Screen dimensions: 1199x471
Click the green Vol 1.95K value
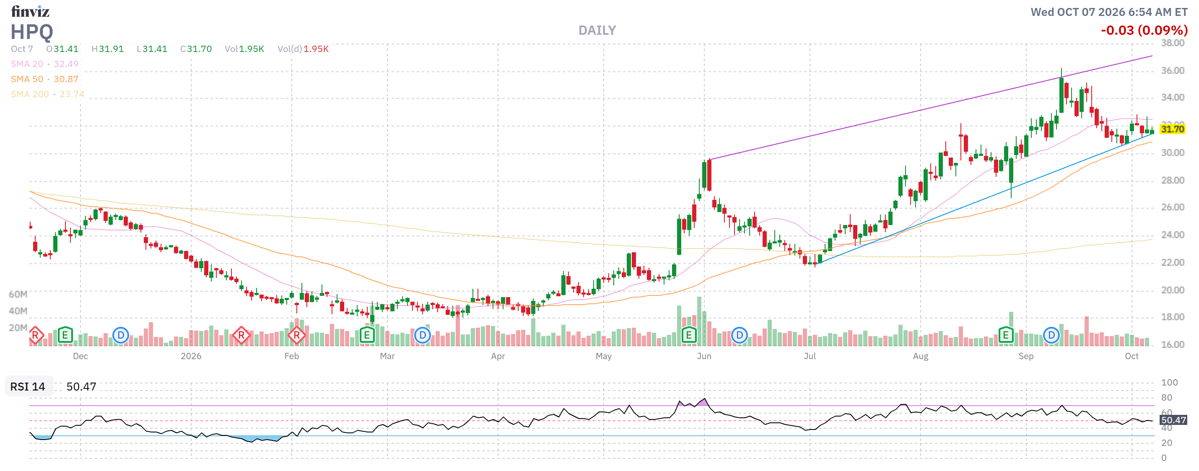click(x=244, y=49)
